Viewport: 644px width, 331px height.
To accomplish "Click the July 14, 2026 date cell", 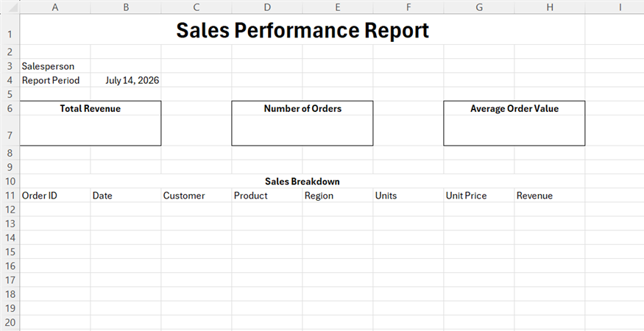I will coord(126,80).
